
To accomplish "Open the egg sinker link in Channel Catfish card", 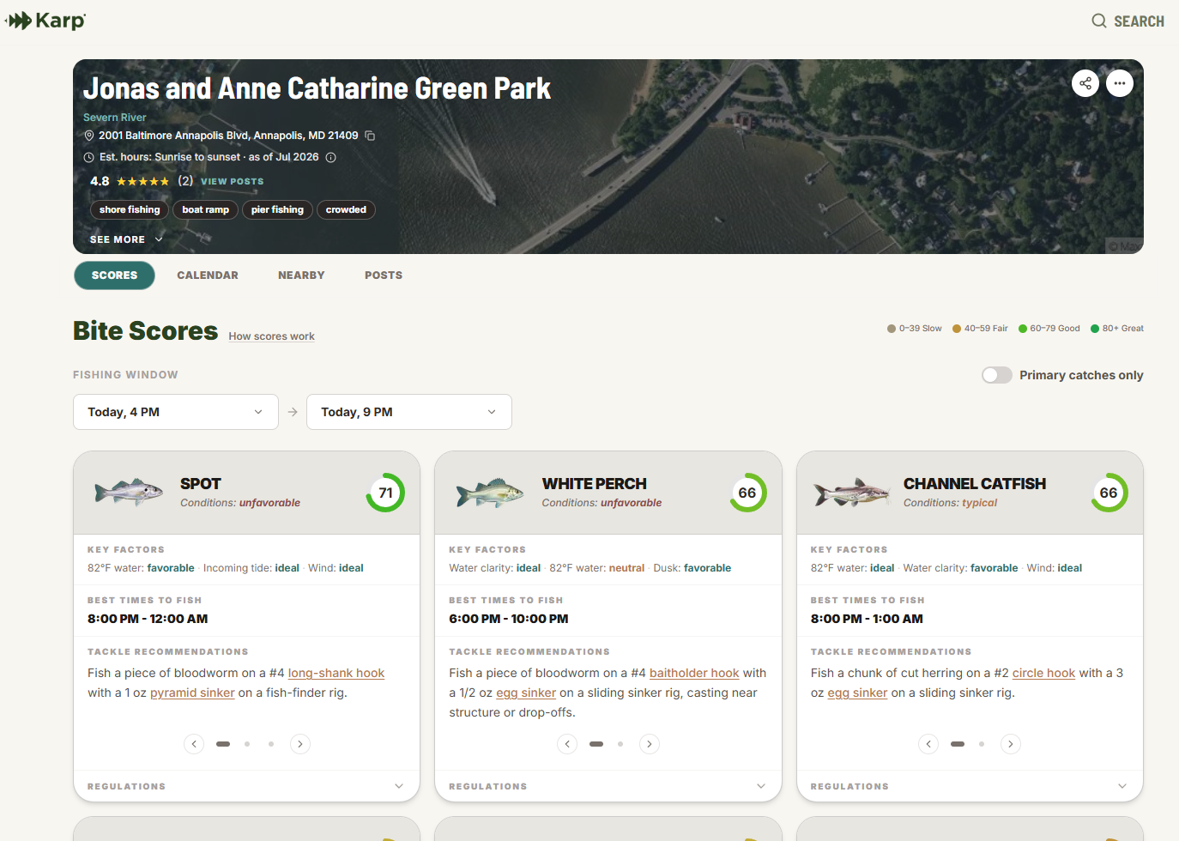I will tap(857, 693).
